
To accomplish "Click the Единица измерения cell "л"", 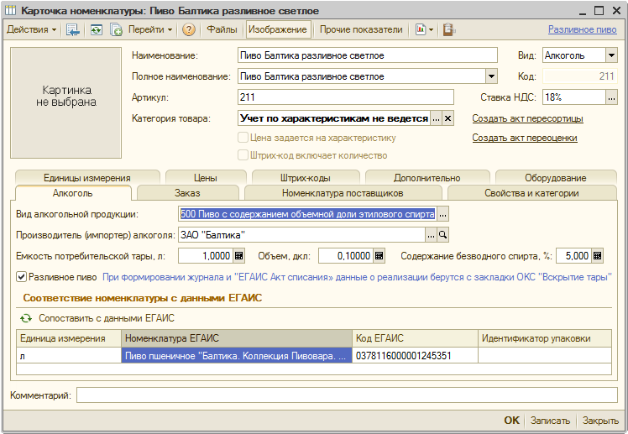I will 69,356.
